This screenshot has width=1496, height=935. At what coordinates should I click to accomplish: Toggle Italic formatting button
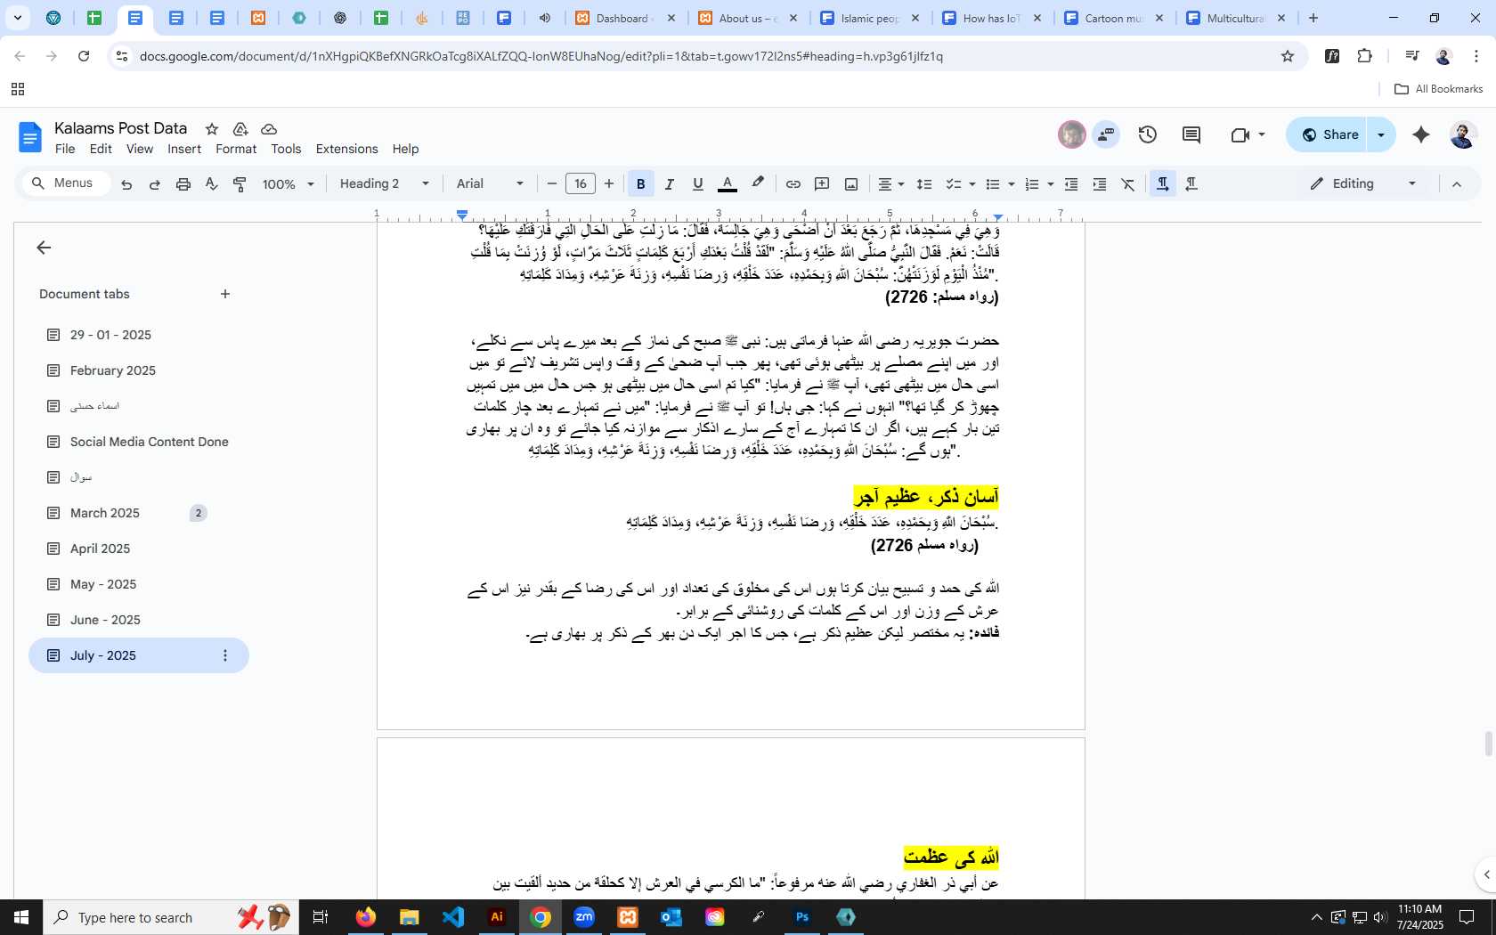[670, 184]
